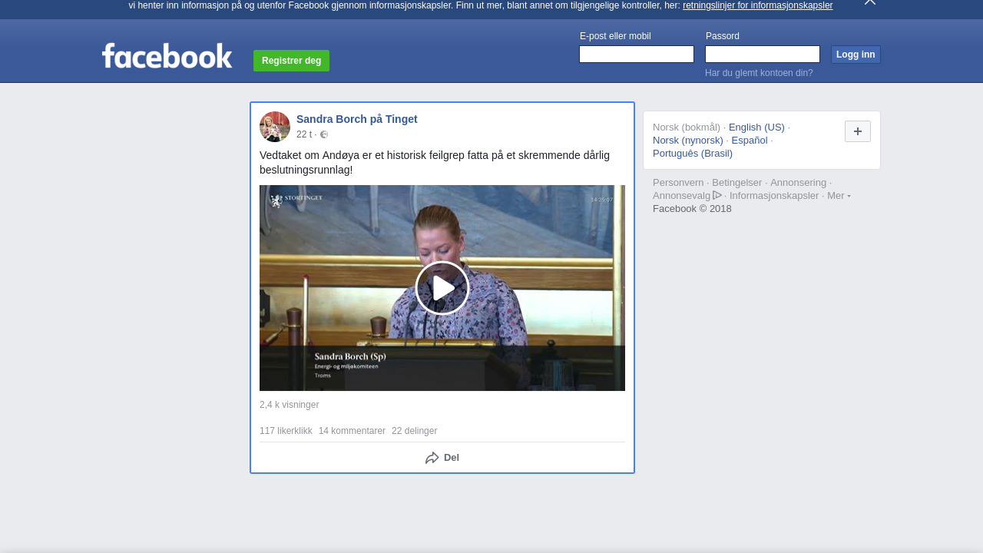Open 'Har du glemt kontoen din?' link

pyautogui.click(x=759, y=73)
